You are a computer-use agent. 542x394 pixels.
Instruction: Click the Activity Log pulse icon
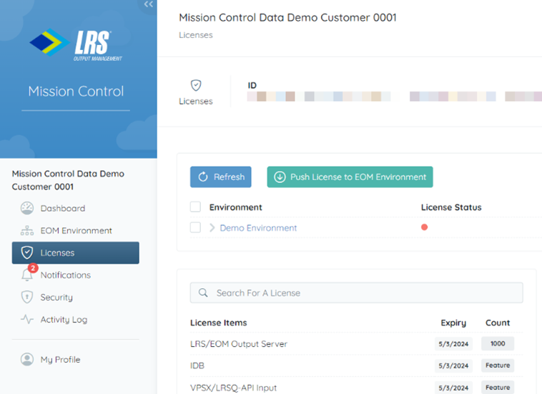27,320
